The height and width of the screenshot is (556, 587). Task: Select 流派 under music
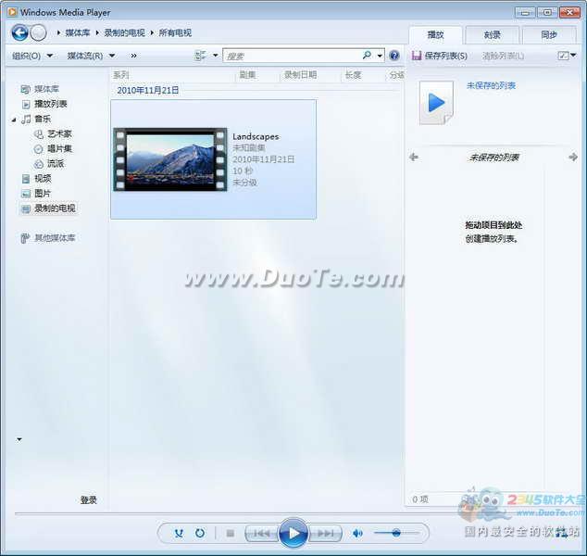(x=55, y=164)
